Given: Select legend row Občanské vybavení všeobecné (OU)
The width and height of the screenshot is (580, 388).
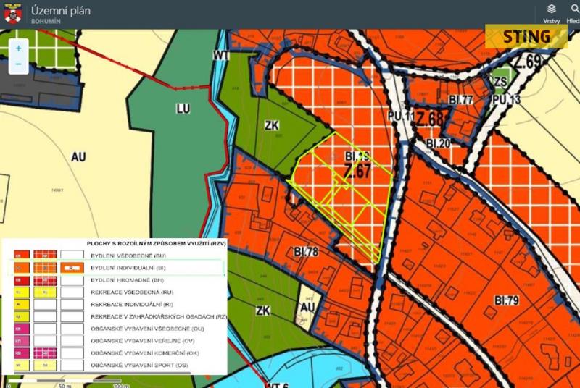Looking at the screenshot, I should coord(147,329).
